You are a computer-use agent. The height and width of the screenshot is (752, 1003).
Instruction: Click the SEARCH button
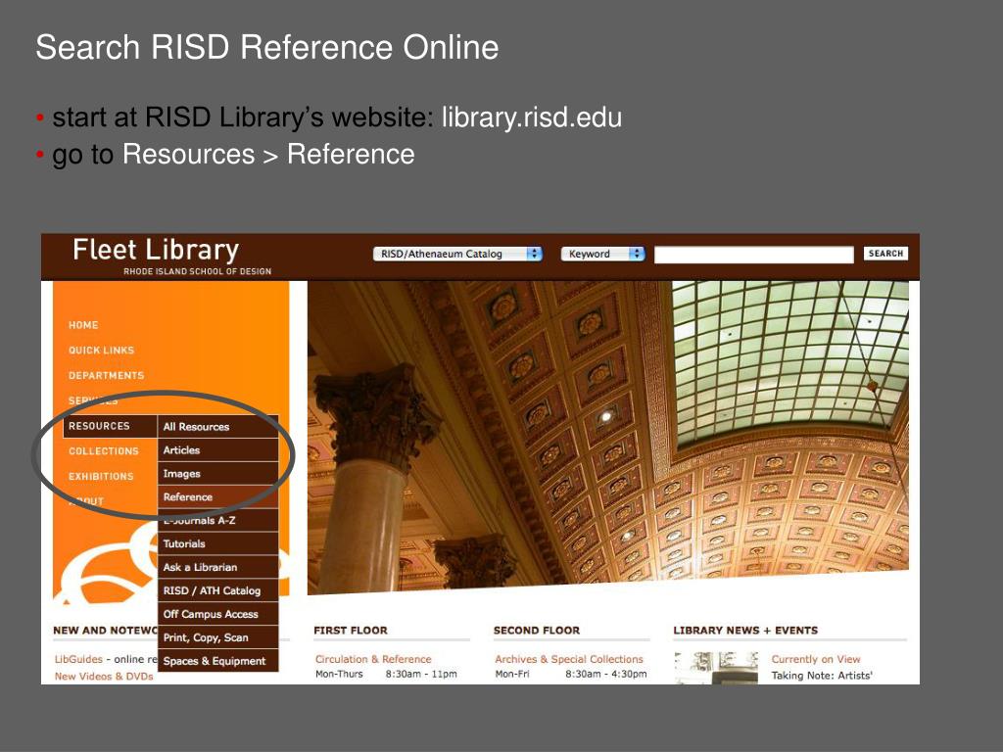[x=885, y=254]
